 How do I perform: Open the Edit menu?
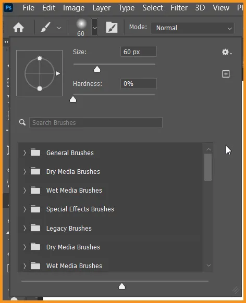48,8
